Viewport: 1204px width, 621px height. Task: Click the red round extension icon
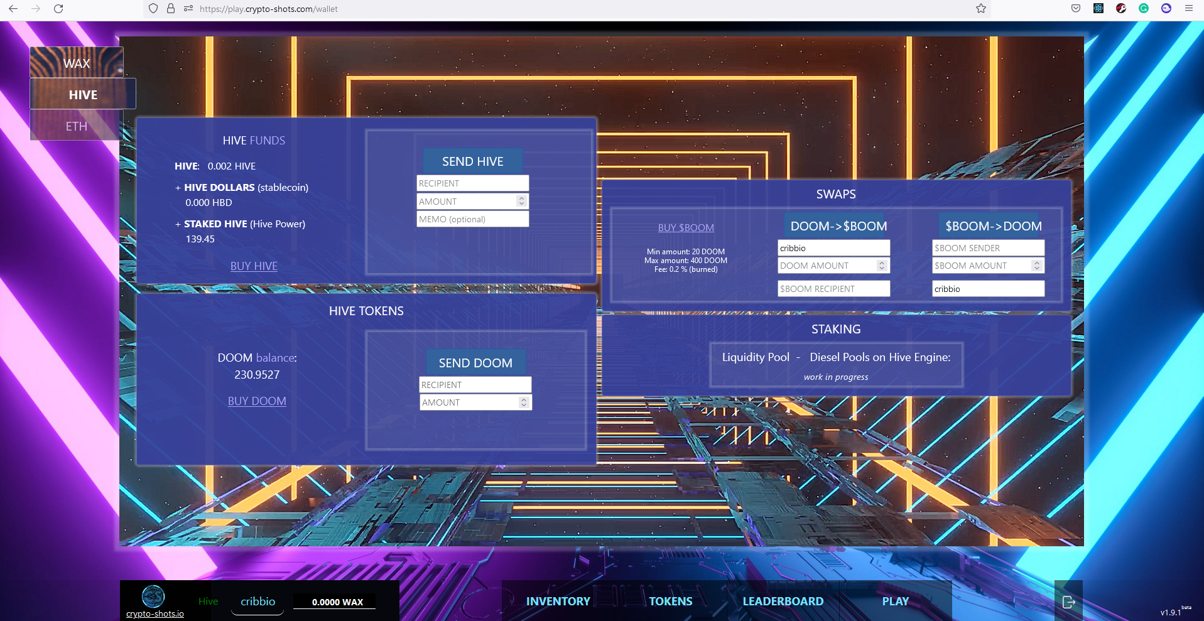pos(1121,9)
